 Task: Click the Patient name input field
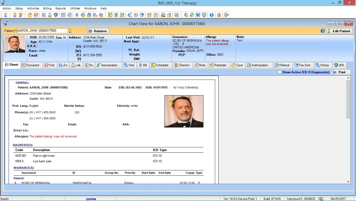[x=42, y=31]
